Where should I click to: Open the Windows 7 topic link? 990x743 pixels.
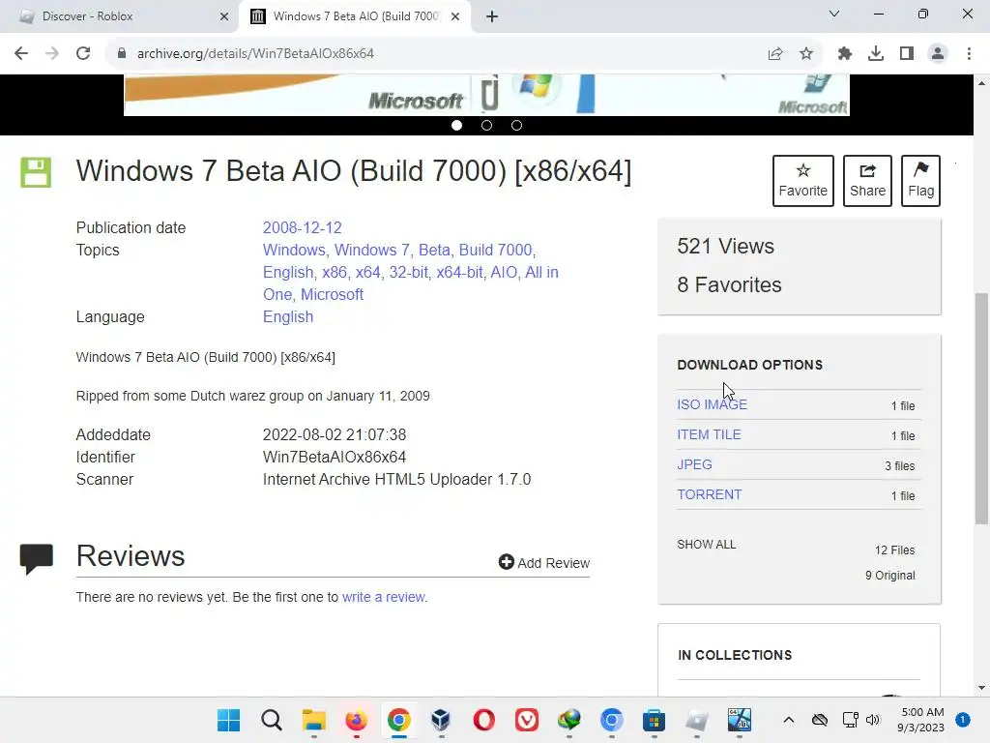point(371,250)
